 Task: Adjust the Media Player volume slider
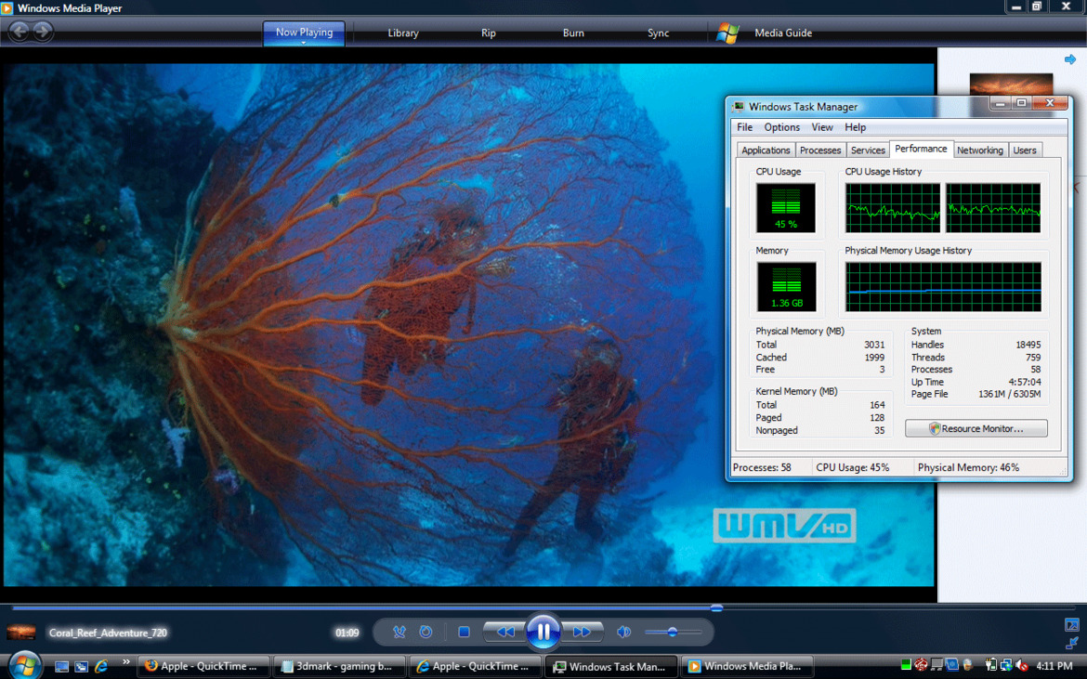tap(673, 632)
